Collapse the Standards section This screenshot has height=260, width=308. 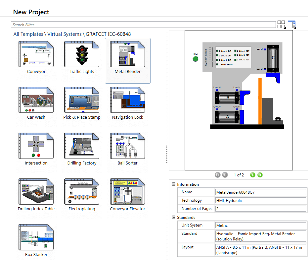(174, 218)
